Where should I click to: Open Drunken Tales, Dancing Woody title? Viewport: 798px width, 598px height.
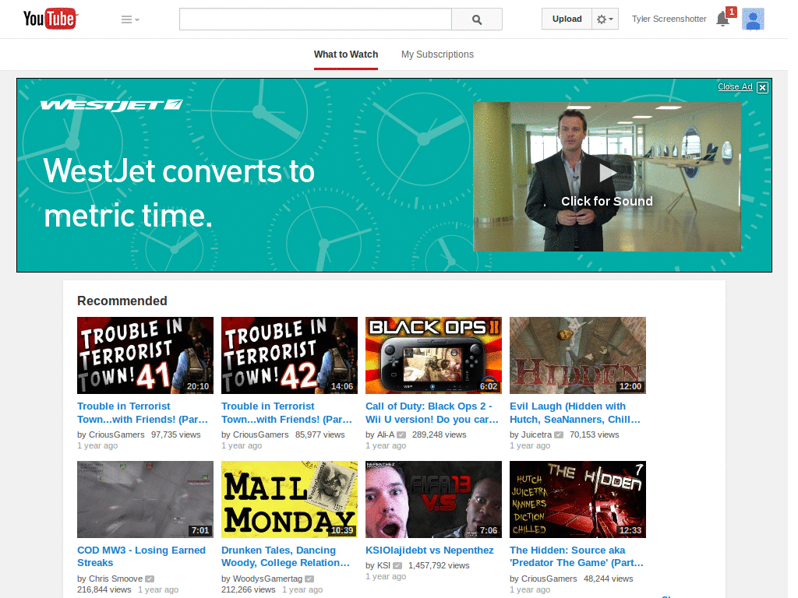point(285,556)
